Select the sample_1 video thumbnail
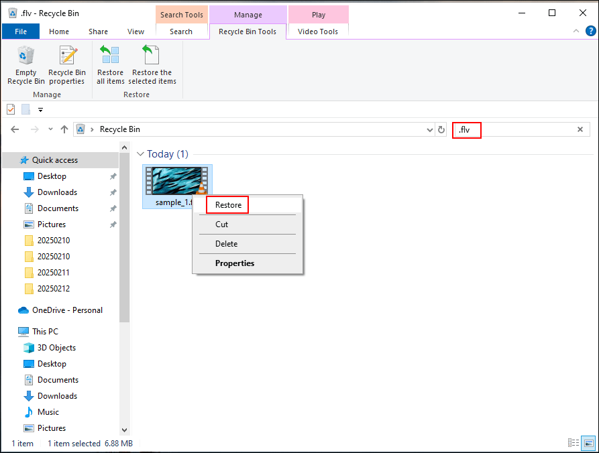Image resolution: width=599 pixels, height=453 pixels. pos(177,180)
